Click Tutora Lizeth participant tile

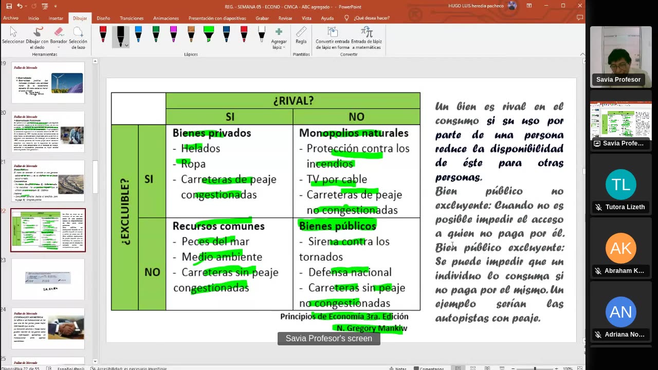(x=620, y=184)
